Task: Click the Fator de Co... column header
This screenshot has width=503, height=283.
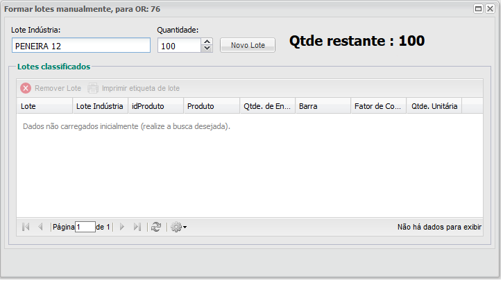Action: pos(379,107)
